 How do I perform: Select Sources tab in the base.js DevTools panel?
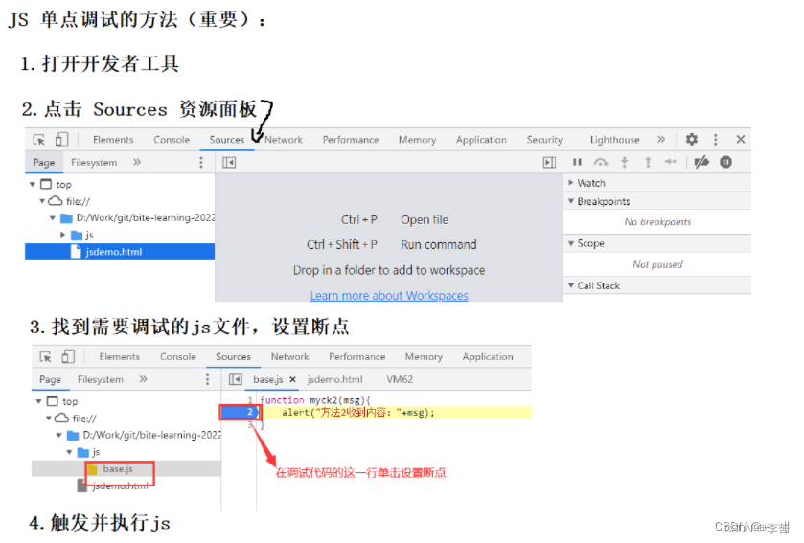(233, 356)
